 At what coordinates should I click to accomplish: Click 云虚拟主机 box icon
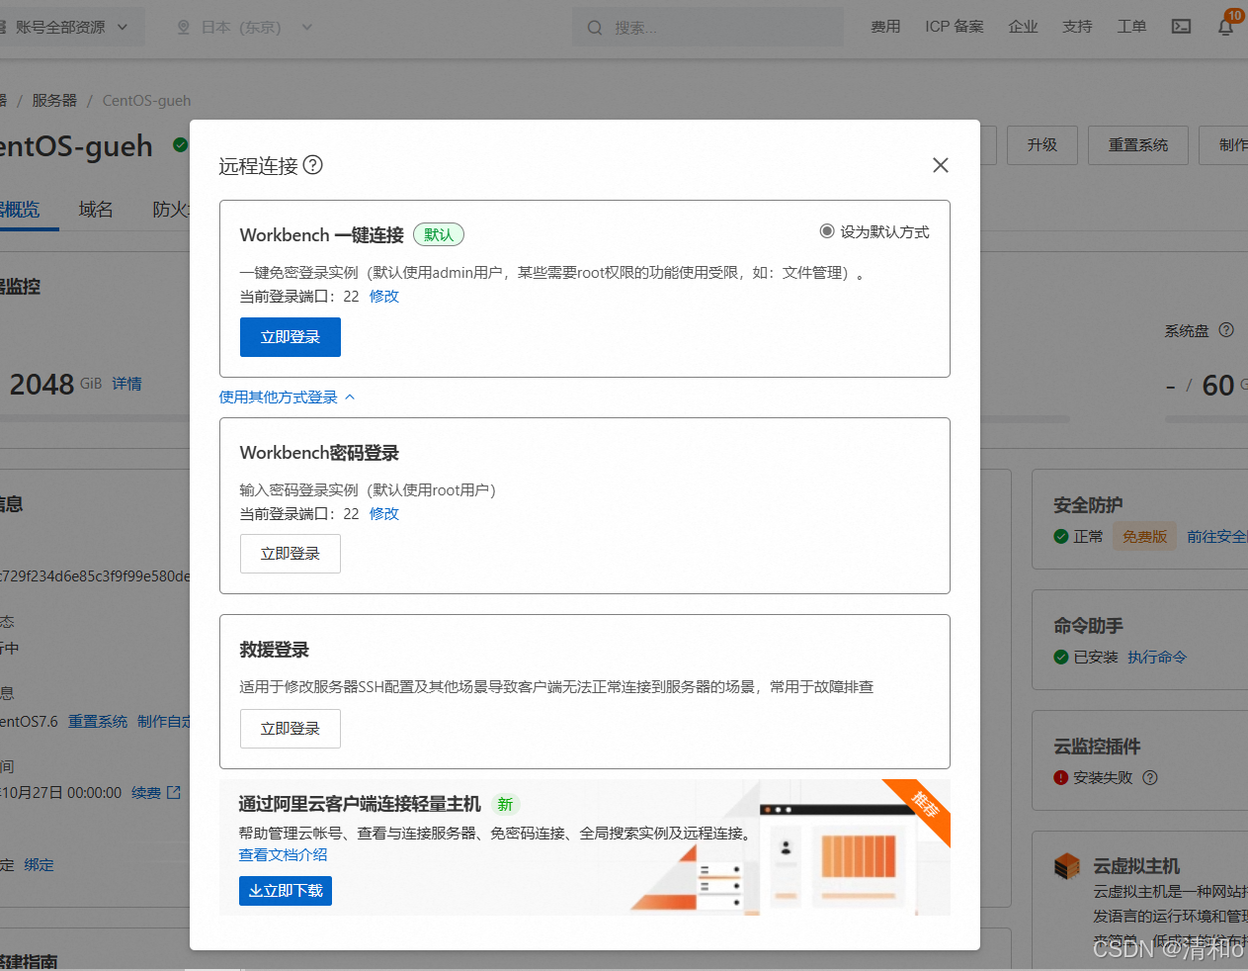pos(1067,867)
